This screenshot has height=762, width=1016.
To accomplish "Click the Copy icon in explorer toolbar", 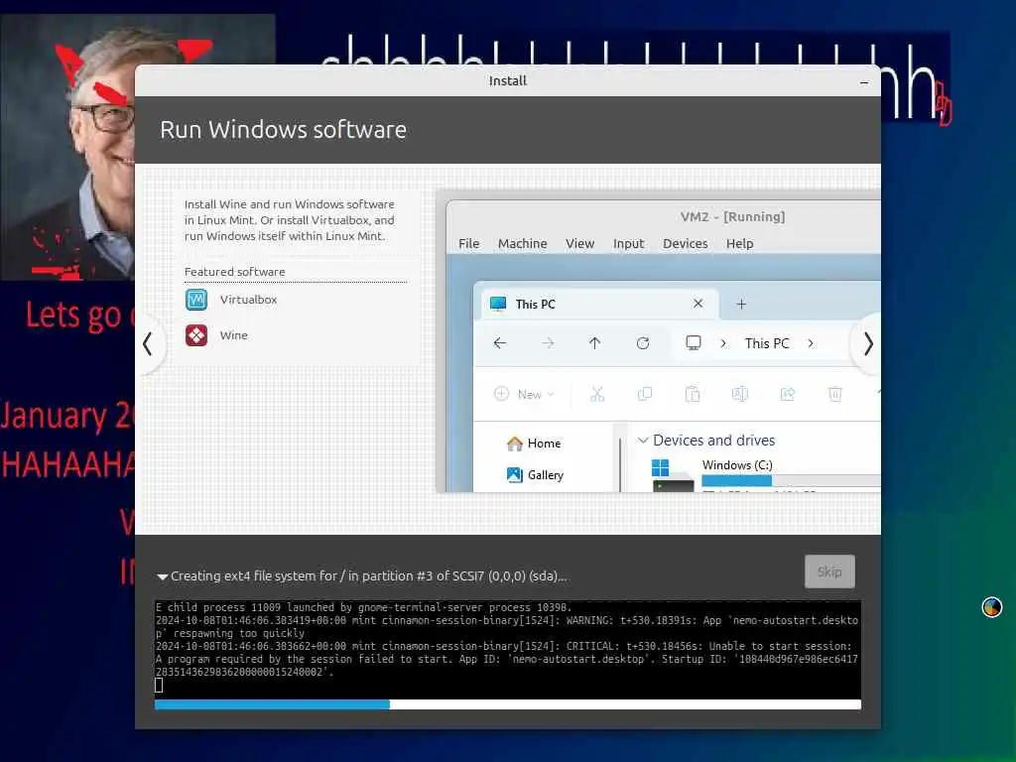I will (x=645, y=394).
